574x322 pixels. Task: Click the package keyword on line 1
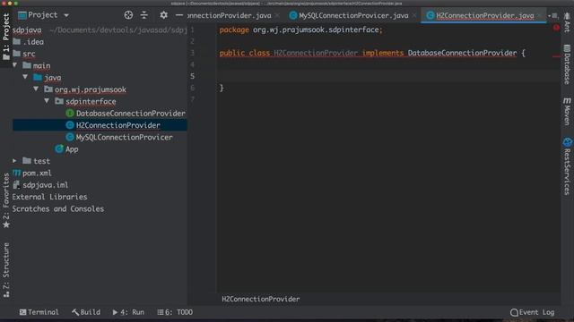coord(234,30)
